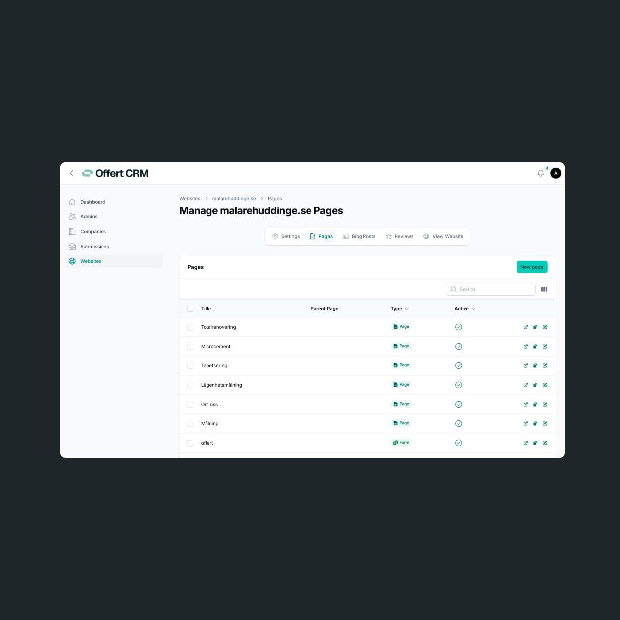Open notifications via the bell icon
The image size is (620, 620).
click(x=541, y=173)
